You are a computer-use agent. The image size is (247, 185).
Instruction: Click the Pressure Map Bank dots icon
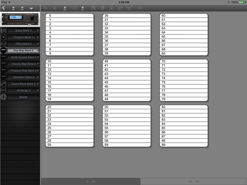4,71
